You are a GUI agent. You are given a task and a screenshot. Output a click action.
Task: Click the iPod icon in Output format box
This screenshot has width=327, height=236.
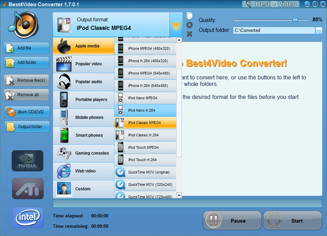point(65,25)
